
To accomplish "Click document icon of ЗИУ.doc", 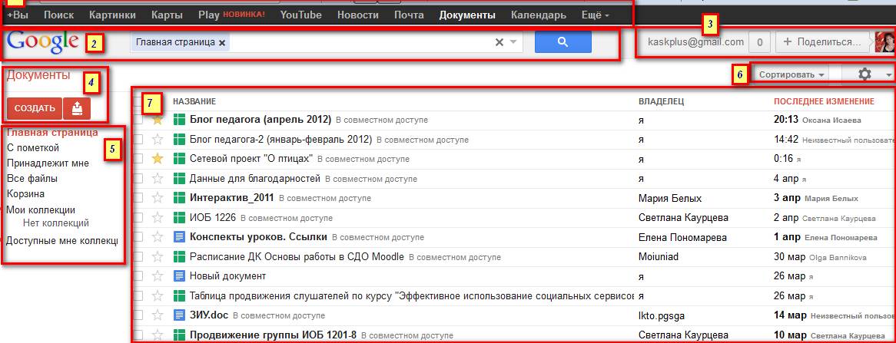I will click(x=179, y=315).
